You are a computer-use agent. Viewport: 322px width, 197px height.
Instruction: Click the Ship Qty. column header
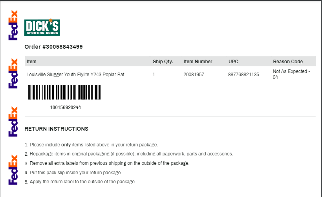click(x=163, y=62)
